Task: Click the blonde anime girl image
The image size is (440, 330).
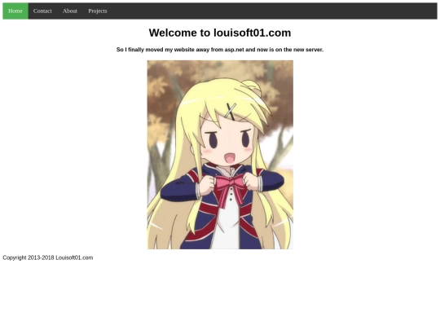Action: 220,155
